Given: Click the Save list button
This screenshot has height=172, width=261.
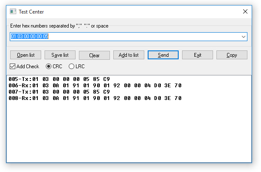Looking at the screenshot, I should pos(60,55).
